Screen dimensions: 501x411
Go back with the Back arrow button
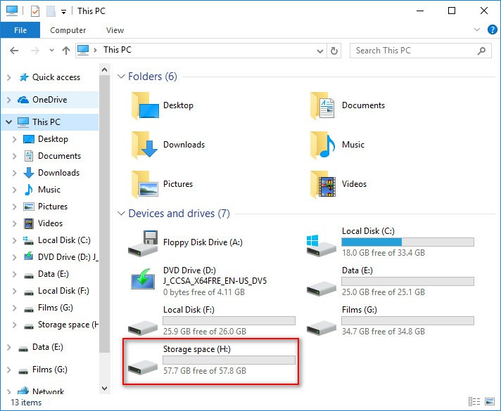(x=14, y=51)
